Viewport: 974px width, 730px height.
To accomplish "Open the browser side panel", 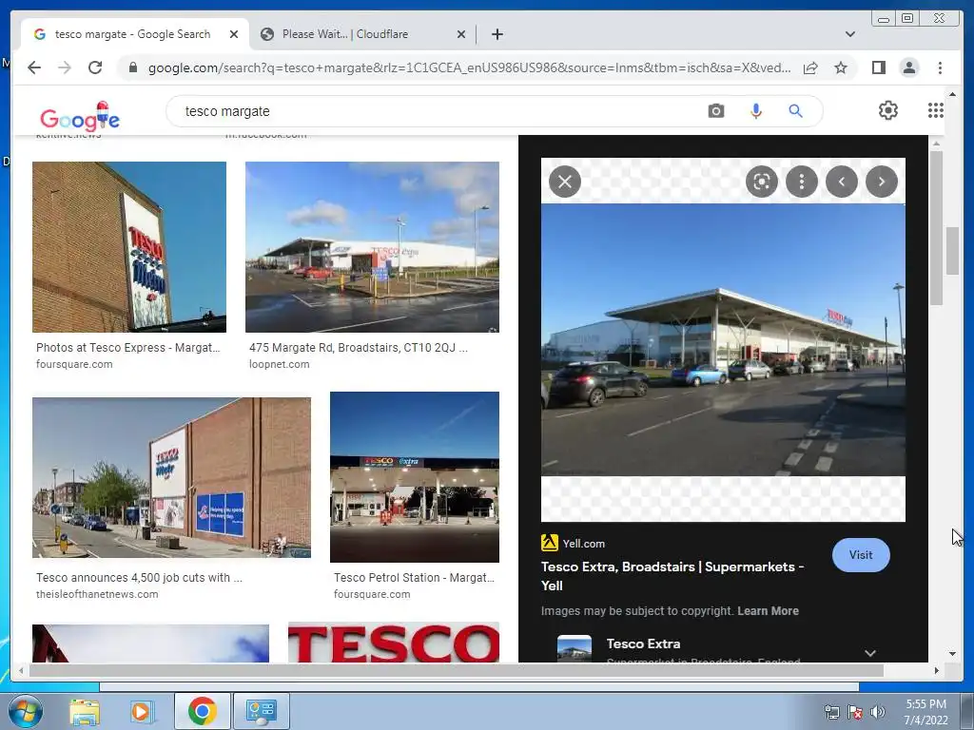I will point(878,67).
